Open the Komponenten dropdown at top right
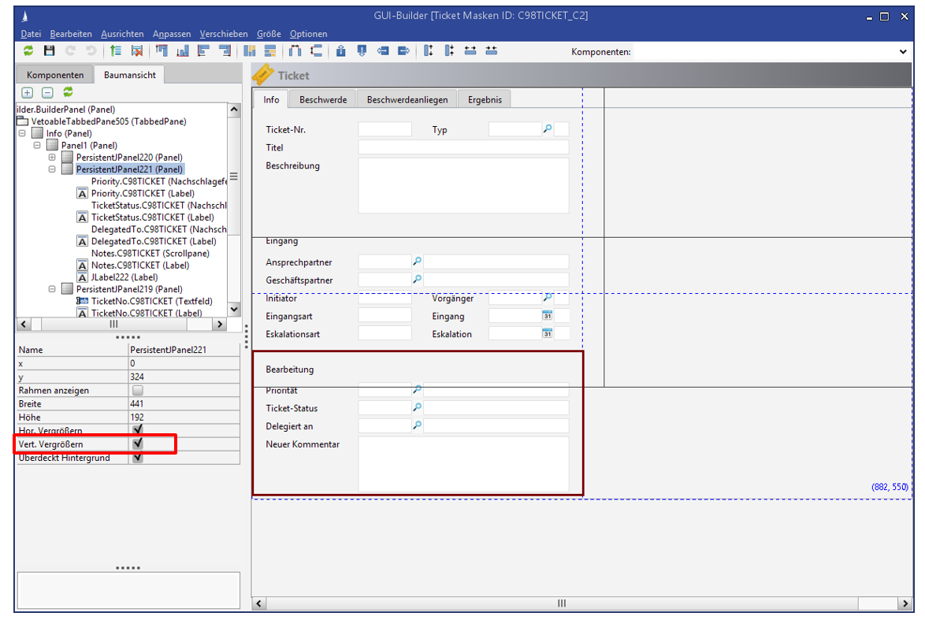The height and width of the screenshot is (620, 925). coord(903,52)
